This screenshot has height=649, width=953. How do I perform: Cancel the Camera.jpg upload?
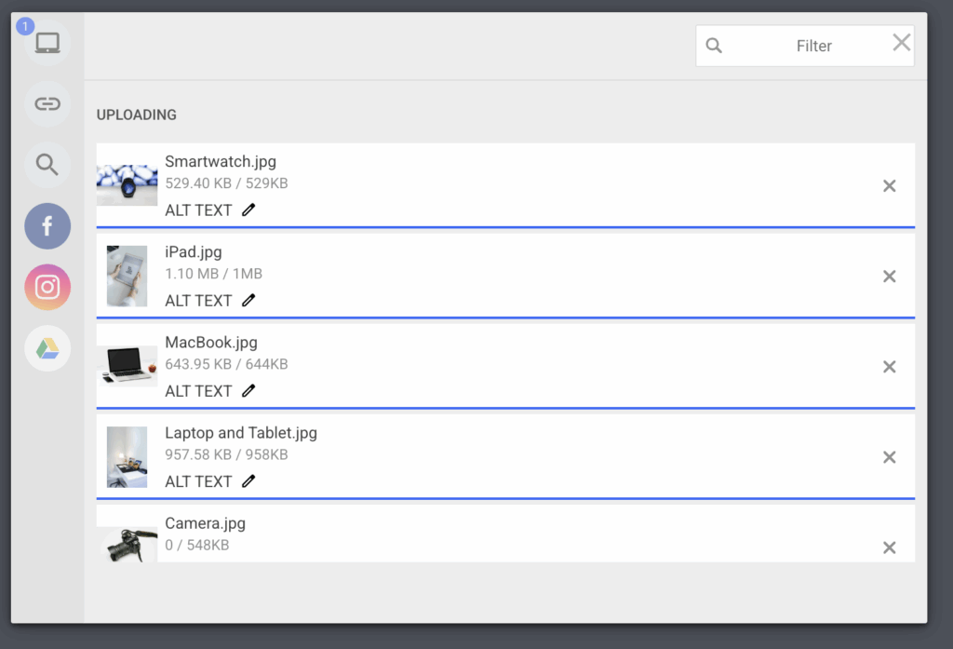pos(889,548)
